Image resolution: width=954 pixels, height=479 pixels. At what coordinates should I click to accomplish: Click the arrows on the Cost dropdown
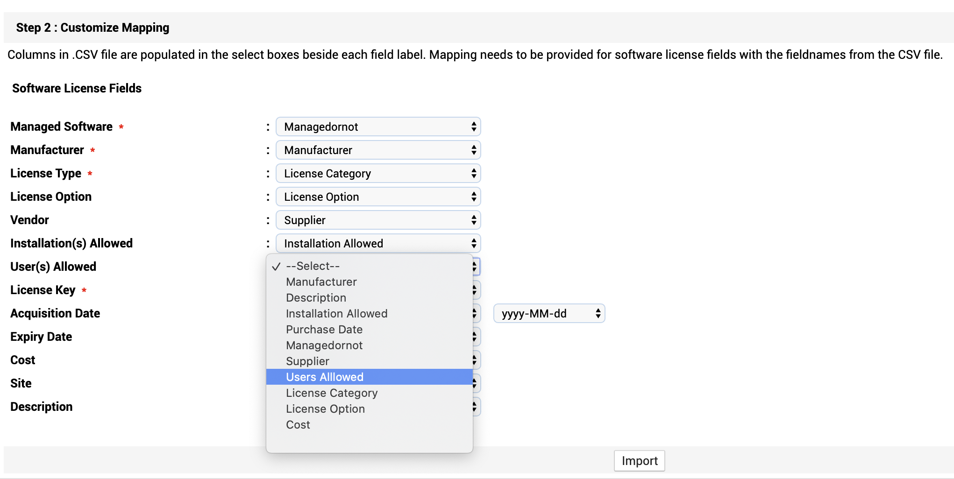click(x=475, y=360)
